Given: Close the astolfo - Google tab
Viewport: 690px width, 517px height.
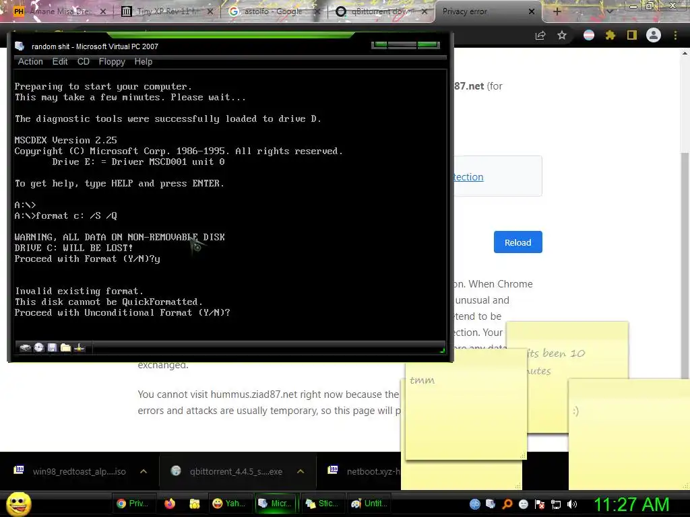Looking at the screenshot, I should pos(317,11).
